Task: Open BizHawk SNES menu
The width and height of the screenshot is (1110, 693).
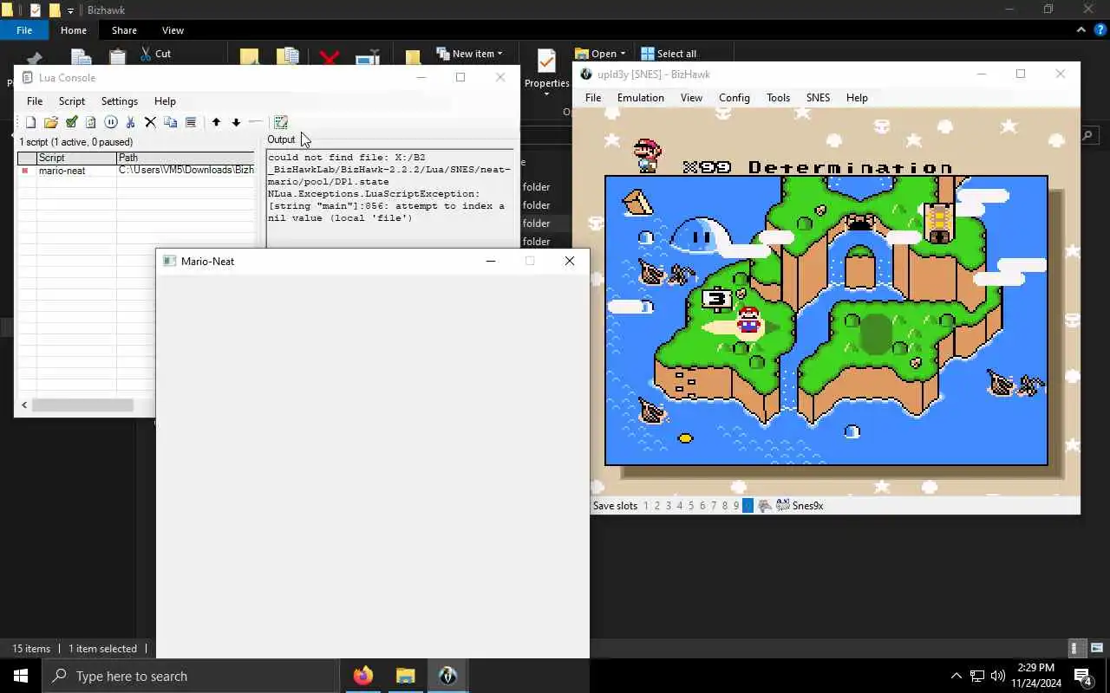Action: [818, 98]
